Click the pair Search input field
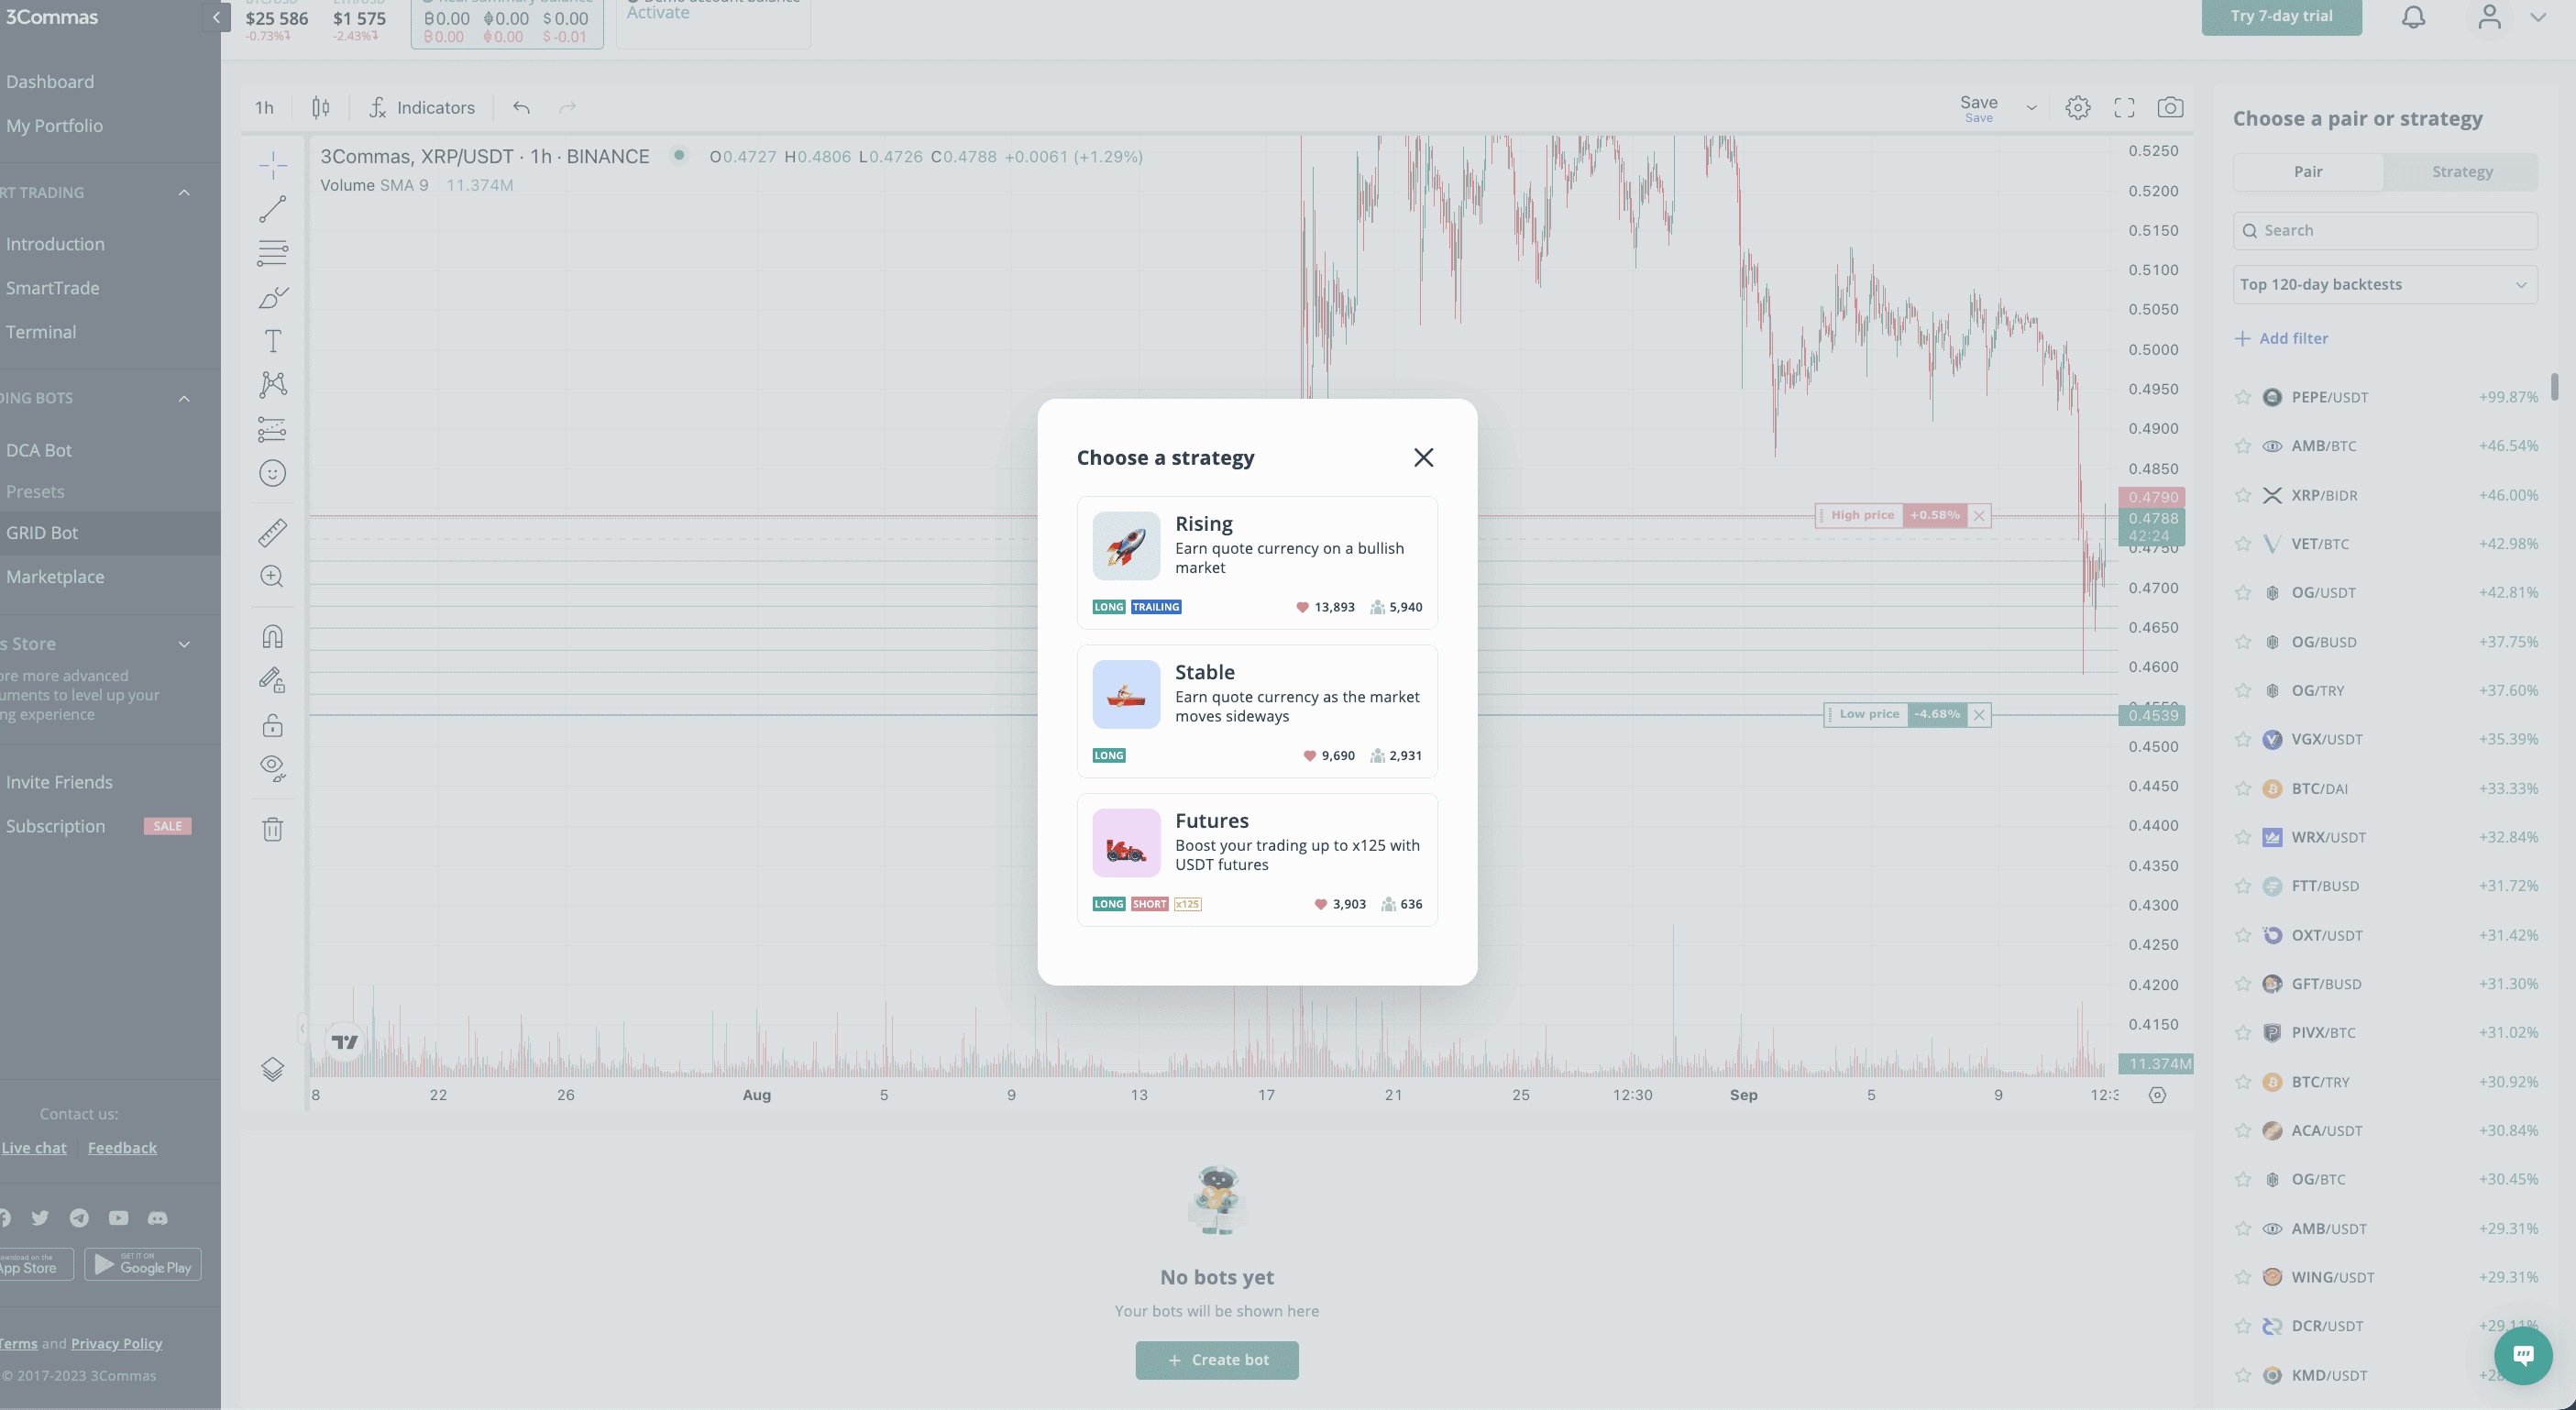Image resolution: width=2576 pixels, height=1410 pixels. click(2384, 231)
